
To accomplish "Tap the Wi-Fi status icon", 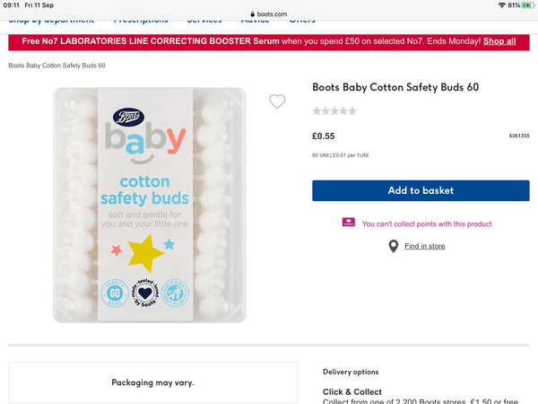I will [502, 5].
